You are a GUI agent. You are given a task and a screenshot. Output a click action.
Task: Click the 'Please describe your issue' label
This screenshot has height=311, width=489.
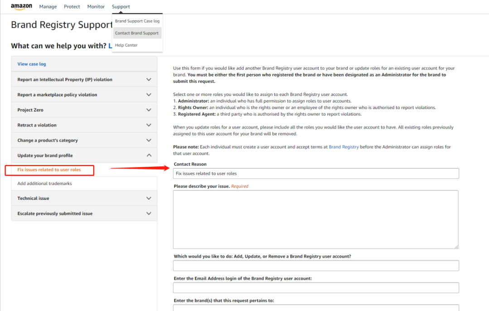click(201, 186)
